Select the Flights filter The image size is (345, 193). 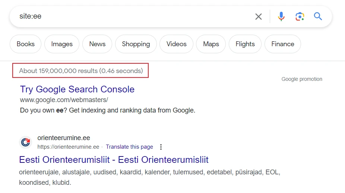point(245,44)
